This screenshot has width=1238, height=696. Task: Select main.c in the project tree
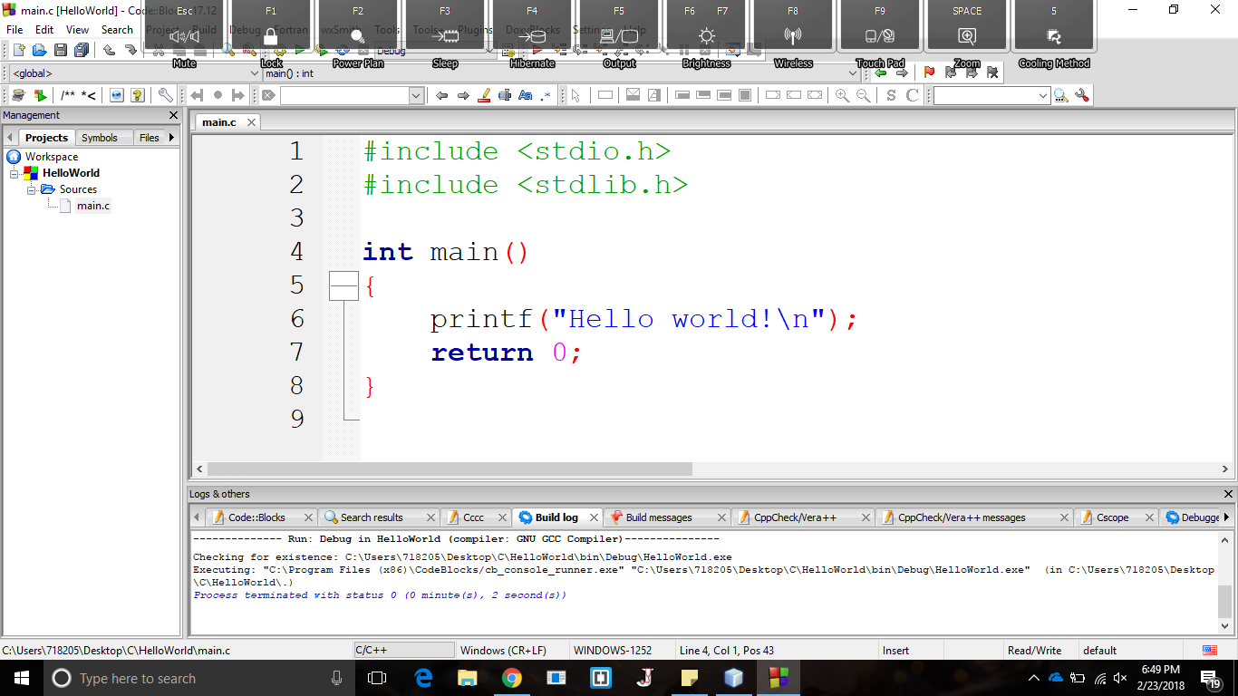click(92, 206)
